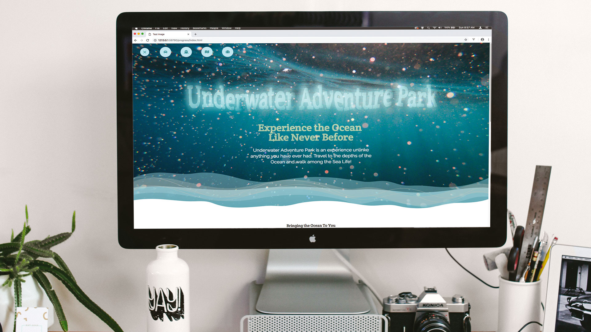Select the boat/ferry transport icon
Screen dimensions: 591x332
[x=186, y=51]
